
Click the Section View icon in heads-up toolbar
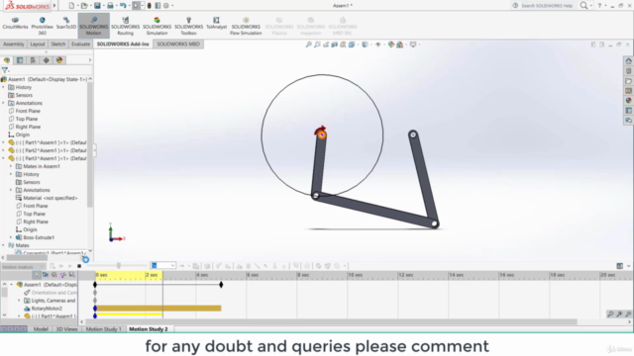[x=335, y=44]
